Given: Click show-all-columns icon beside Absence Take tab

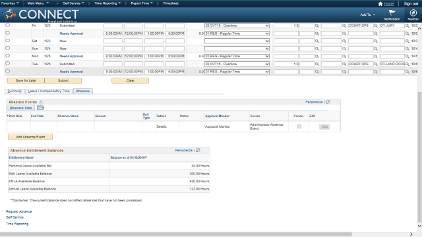Looking at the screenshot, I should coord(40,108).
